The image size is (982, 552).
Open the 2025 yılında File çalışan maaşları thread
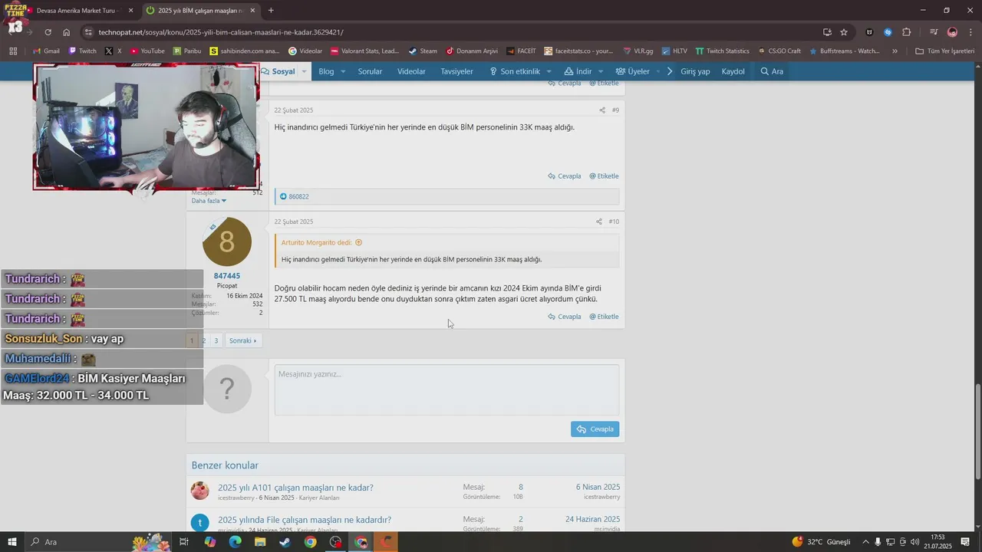click(x=305, y=520)
